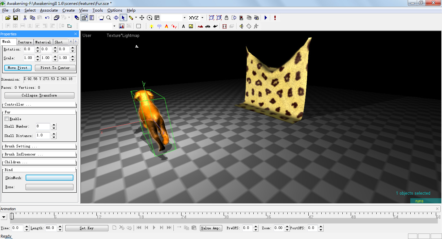The height and width of the screenshot is (239, 442).
Task: Jump to the last animation frame
Action: click(169, 227)
